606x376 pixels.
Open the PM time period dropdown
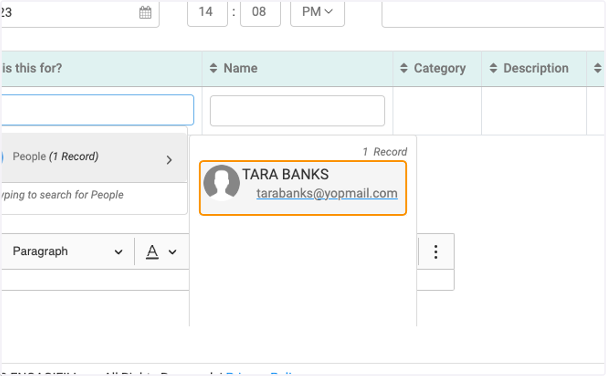coord(317,13)
